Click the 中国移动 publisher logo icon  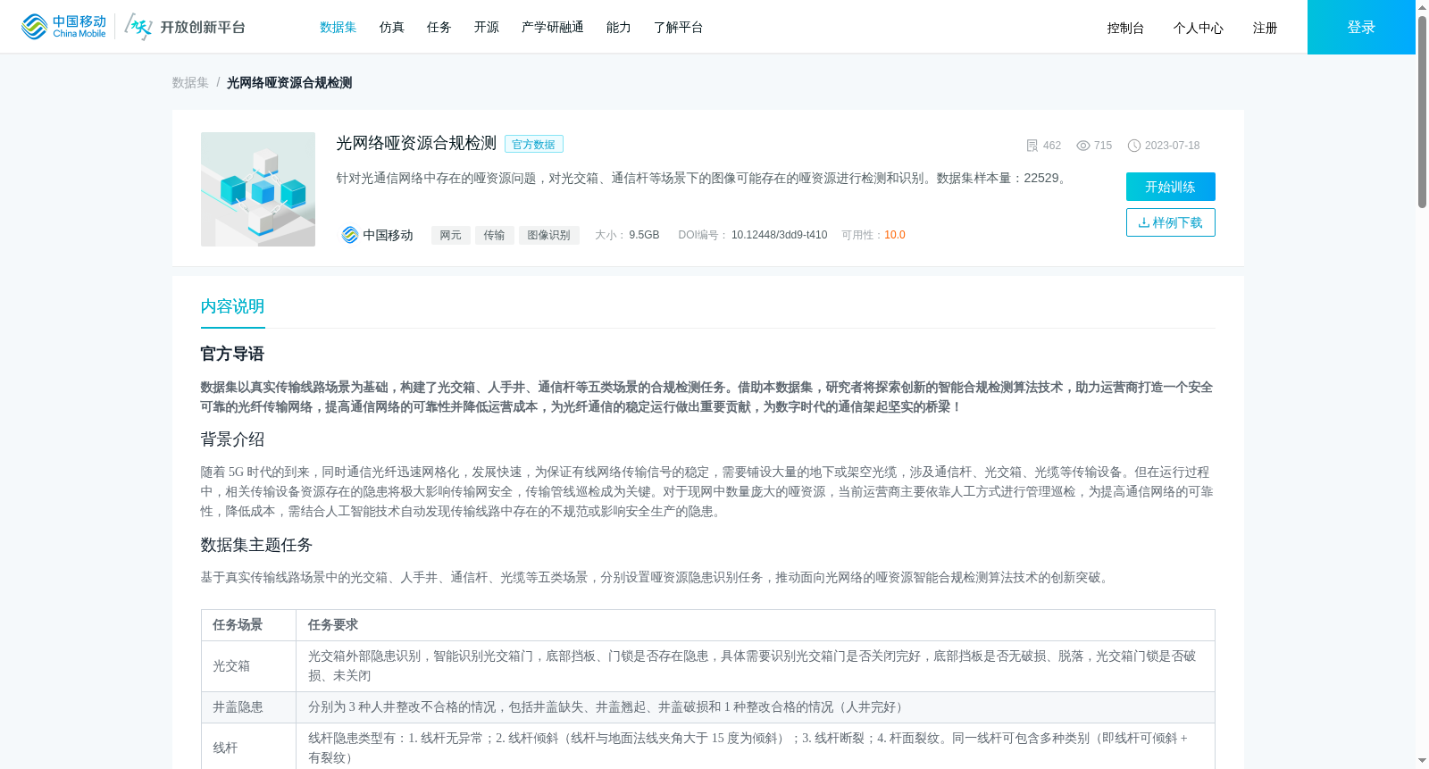click(350, 235)
